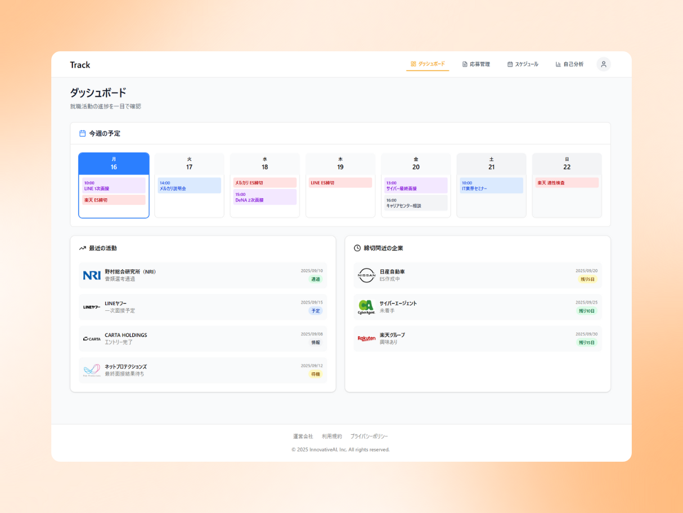Click the Nissan logo in deadline list
Screen dimensions: 683x513
point(366,275)
